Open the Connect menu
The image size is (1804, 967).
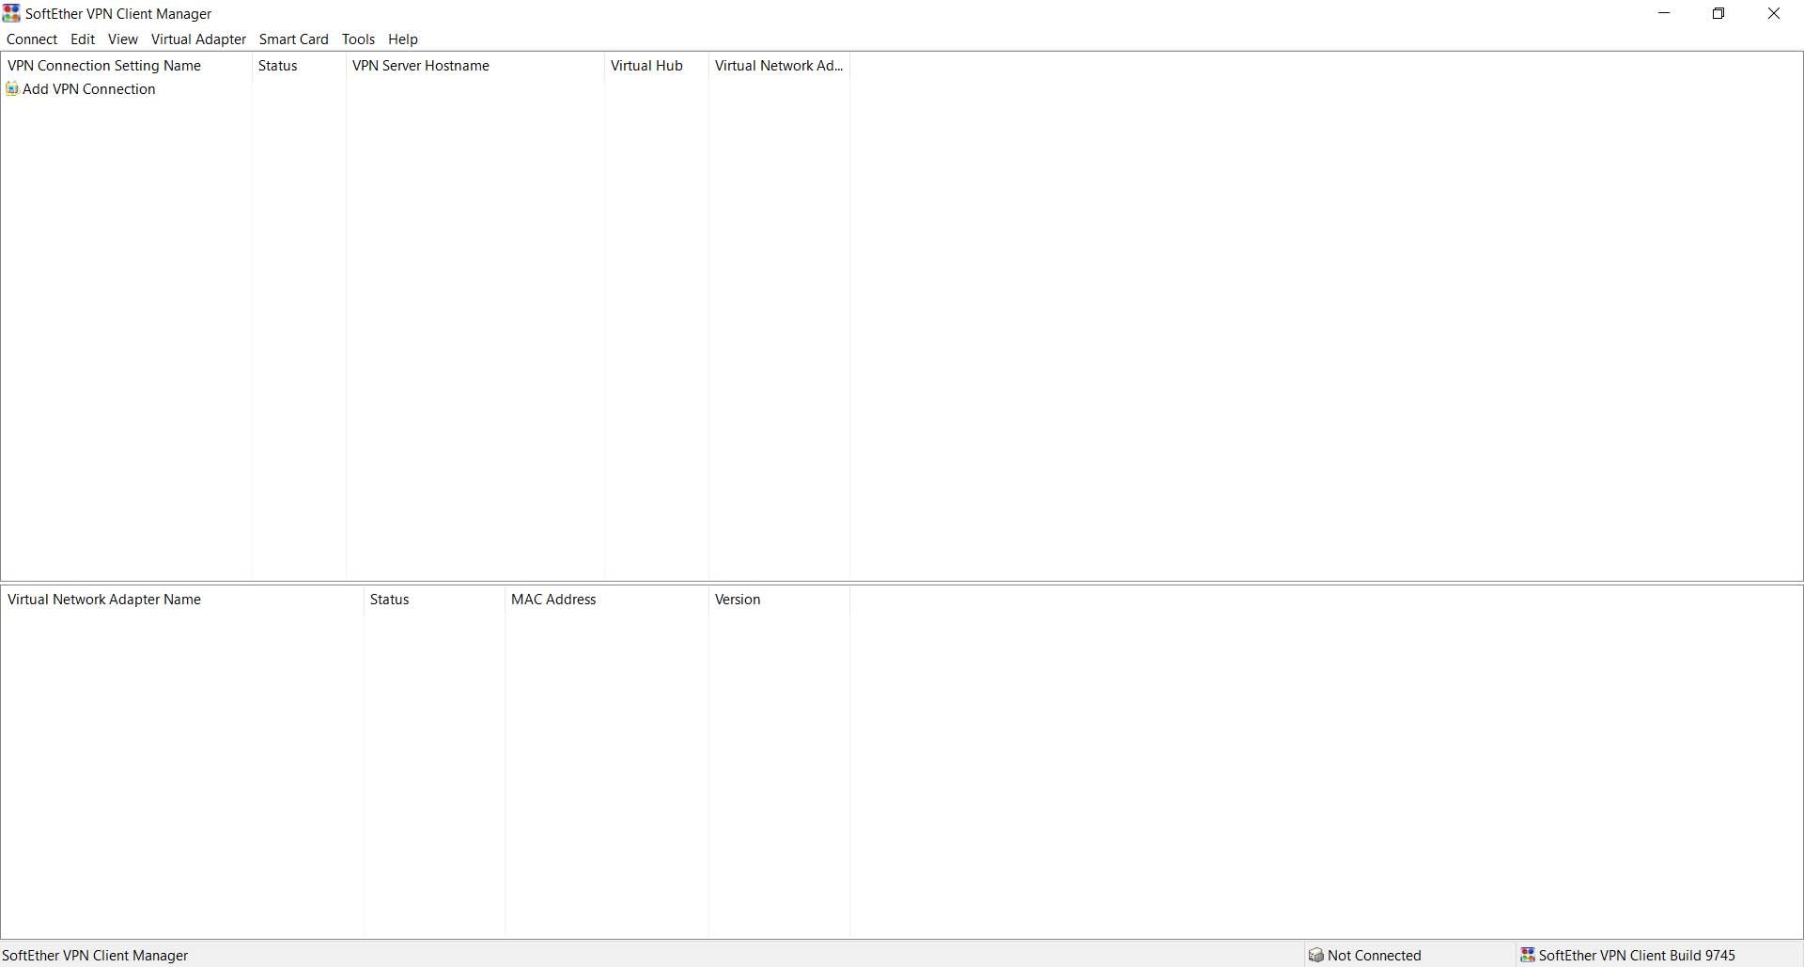click(32, 39)
